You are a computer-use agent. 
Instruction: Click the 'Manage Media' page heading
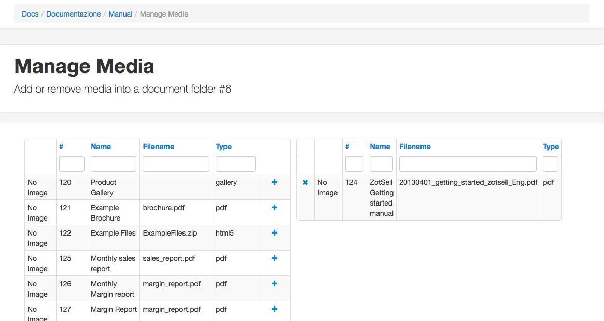84,66
